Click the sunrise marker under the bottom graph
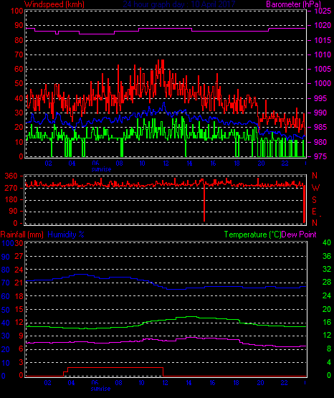Image resolution: width=334 pixels, height=398 pixels. point(100,389)
